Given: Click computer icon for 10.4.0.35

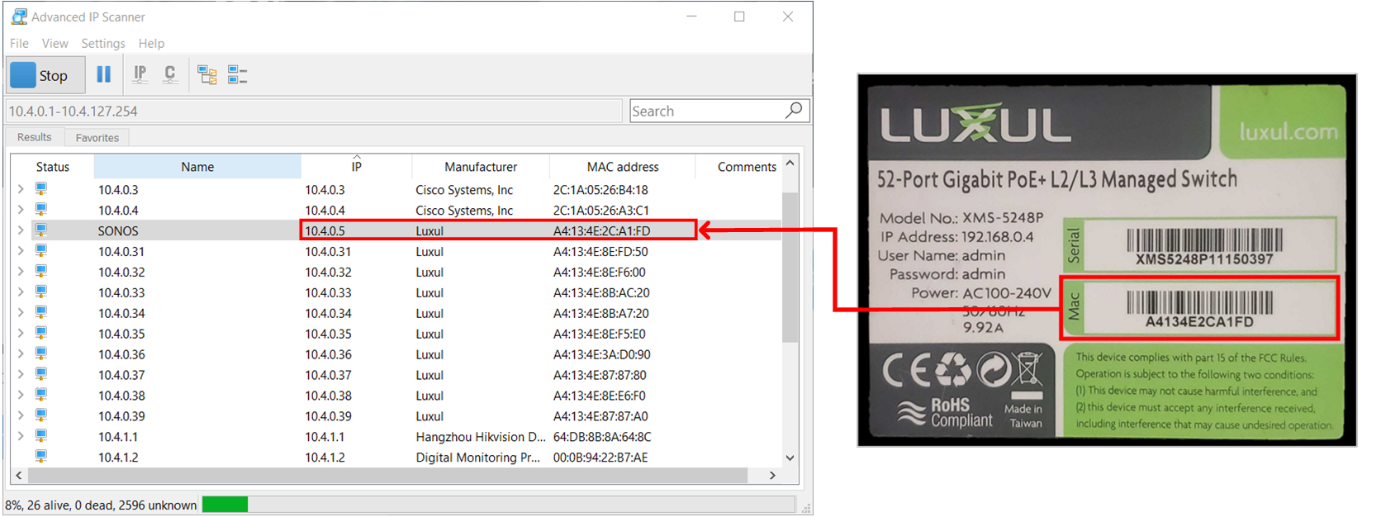Looking at the screenshot, I should (x=41, y=333).
